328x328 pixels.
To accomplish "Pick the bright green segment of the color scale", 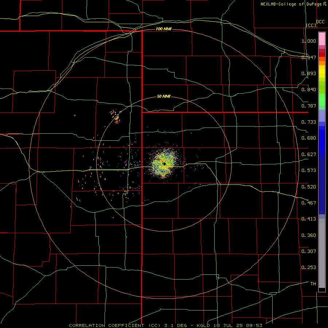I will coord(322,99).
